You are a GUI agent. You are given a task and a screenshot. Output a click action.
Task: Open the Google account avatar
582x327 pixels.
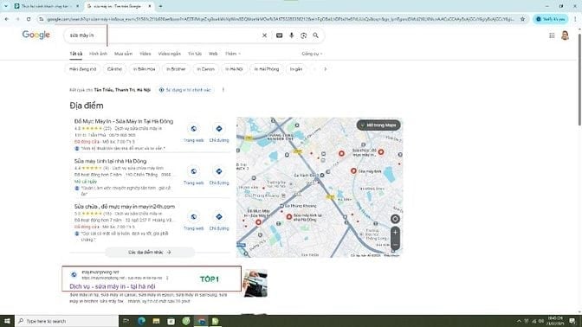coord(565,35)
